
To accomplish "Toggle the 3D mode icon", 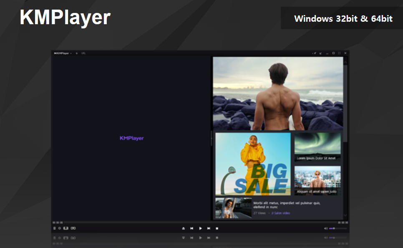I will tap(66, 228).
